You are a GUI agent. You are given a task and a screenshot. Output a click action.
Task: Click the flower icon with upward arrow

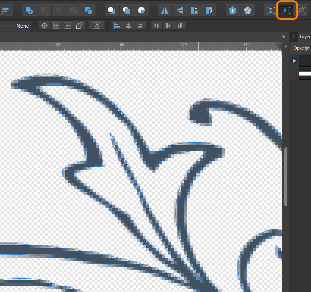233,10
